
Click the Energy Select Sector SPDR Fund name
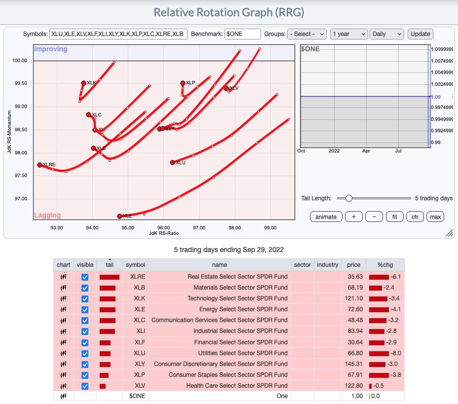pyautogui.click(x=243, y=309)
